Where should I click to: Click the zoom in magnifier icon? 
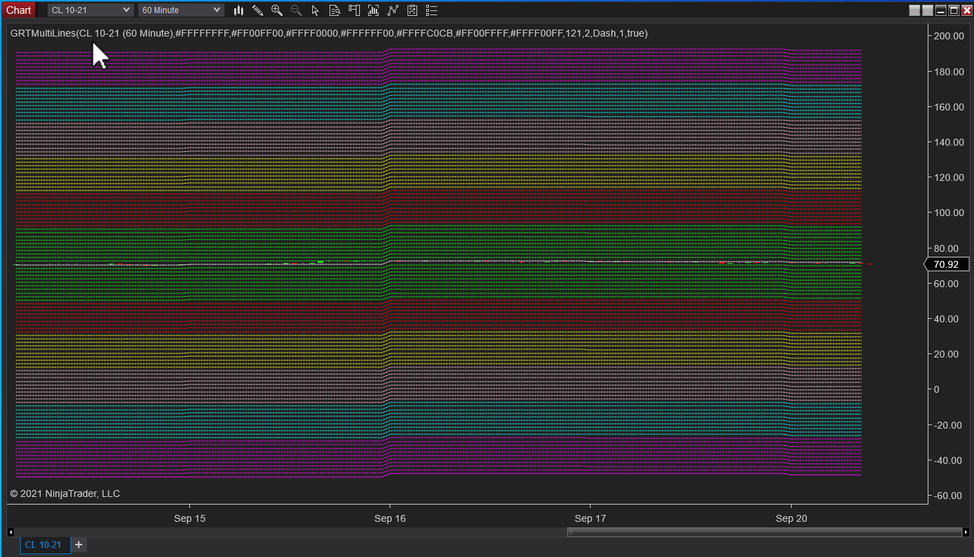pyautogui.click(x=277, y=10)
